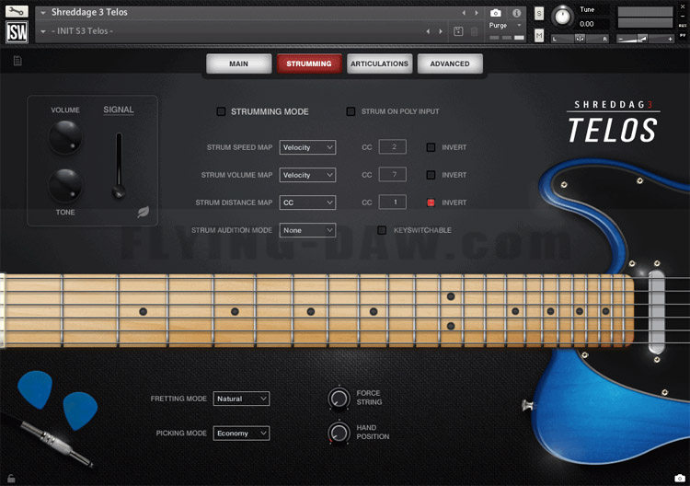Load previous snapshot arrow
Screen dimensions: 690x486
click(428, 31)
